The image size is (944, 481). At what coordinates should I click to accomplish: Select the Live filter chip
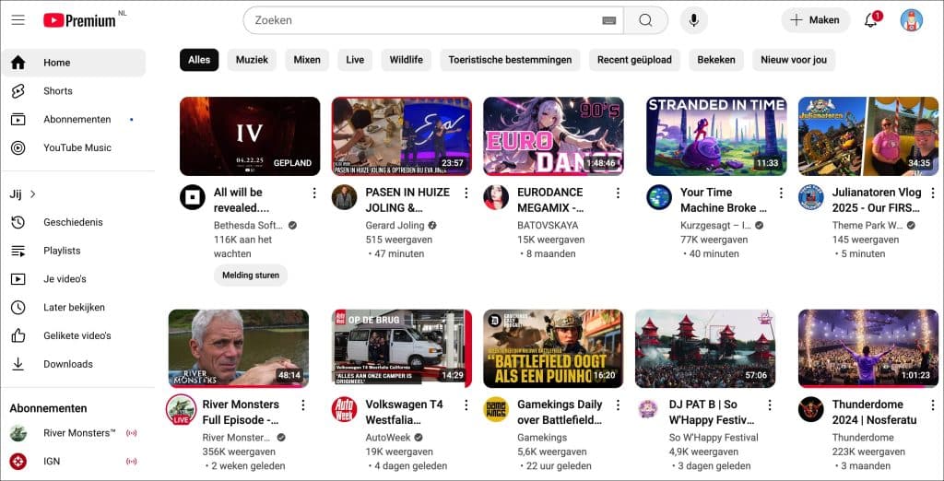click(x=355, y=60)
